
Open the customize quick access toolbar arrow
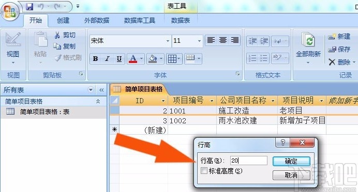point(78,6)
